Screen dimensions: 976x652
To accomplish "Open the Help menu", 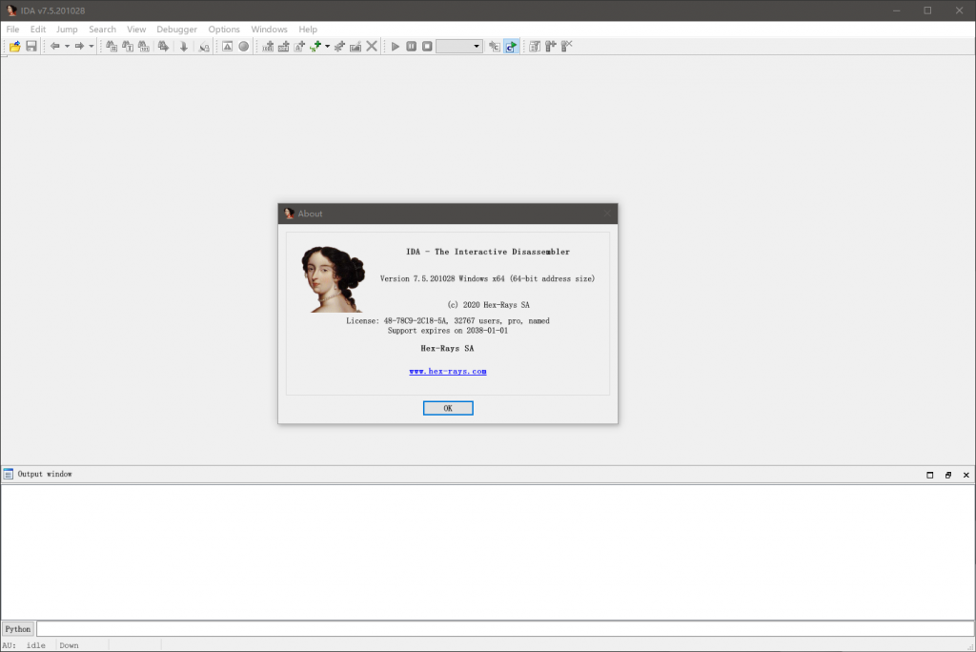I will pos(308,30).
